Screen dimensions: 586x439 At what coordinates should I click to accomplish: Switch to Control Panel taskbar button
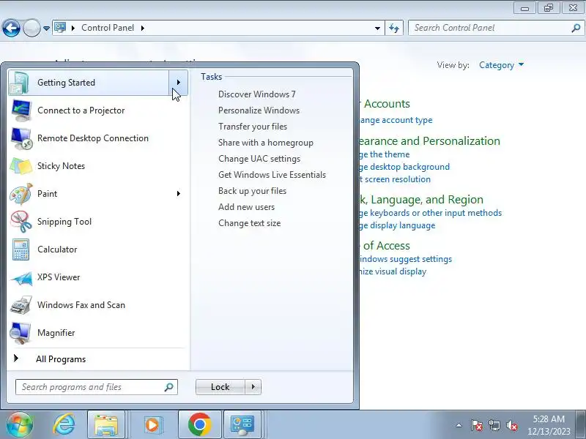click(x=242, y=424)
